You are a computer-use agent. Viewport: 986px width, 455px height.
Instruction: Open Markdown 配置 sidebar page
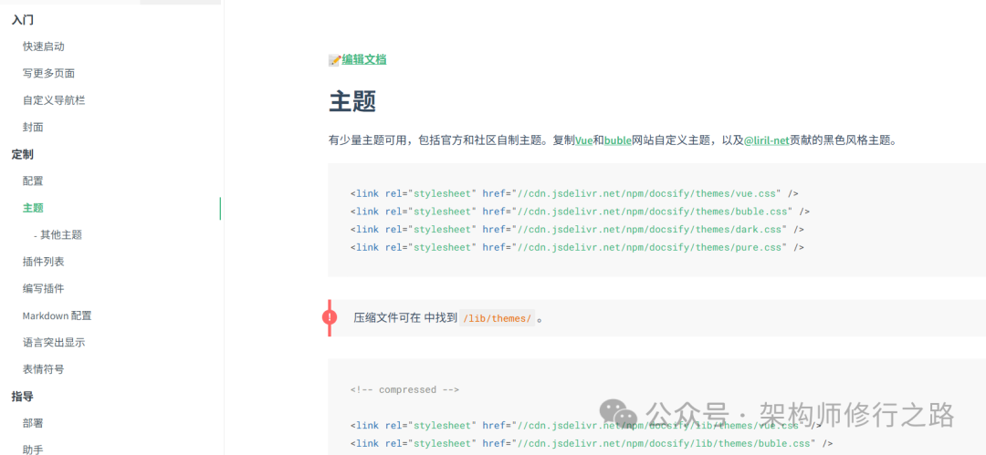[x=58, y=315]
